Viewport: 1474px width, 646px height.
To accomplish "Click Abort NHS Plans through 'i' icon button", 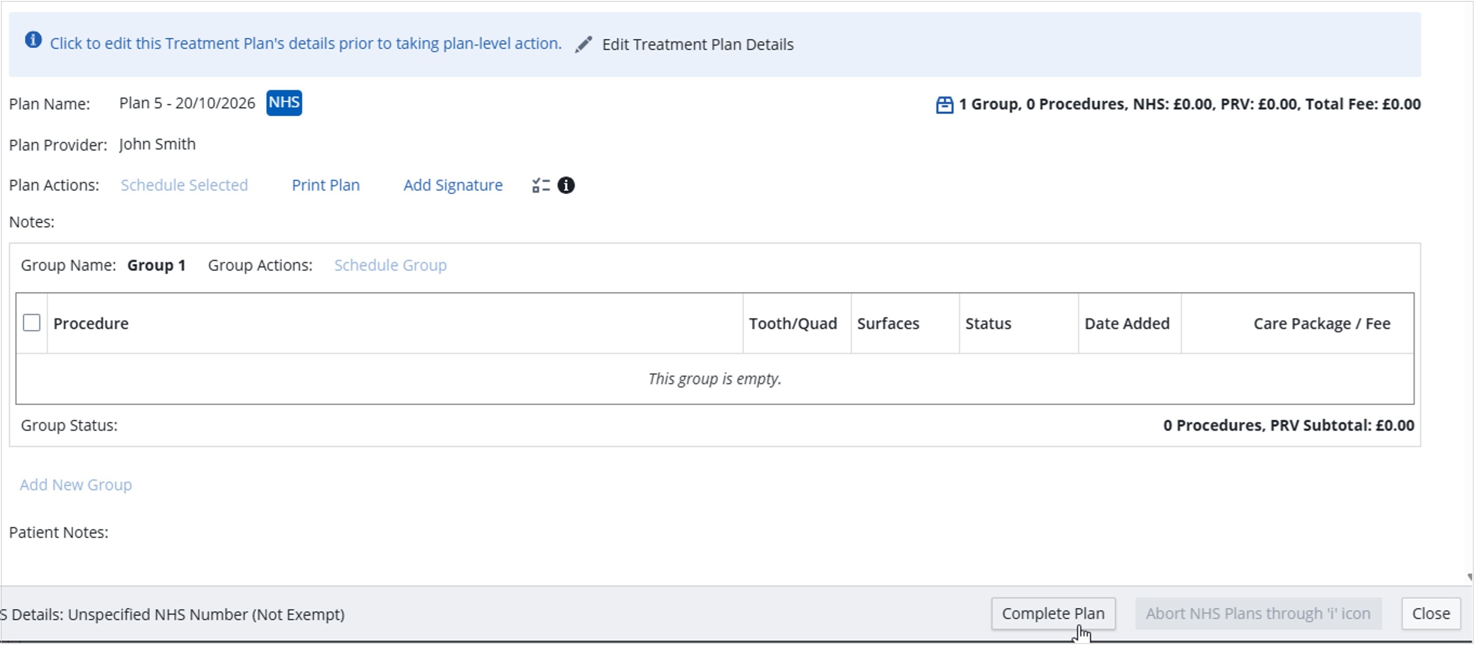I will [1258, 614].
